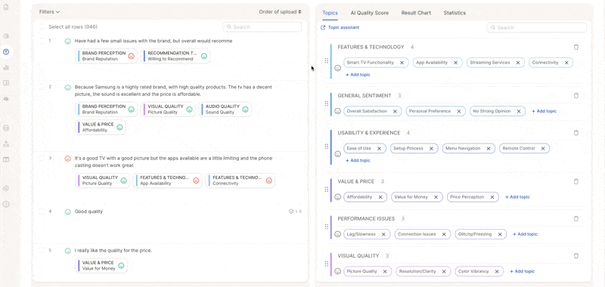This screenshot has height=287, width=605.
Task: Delete the Features & Technology category
Action: (x=576, y=47)
